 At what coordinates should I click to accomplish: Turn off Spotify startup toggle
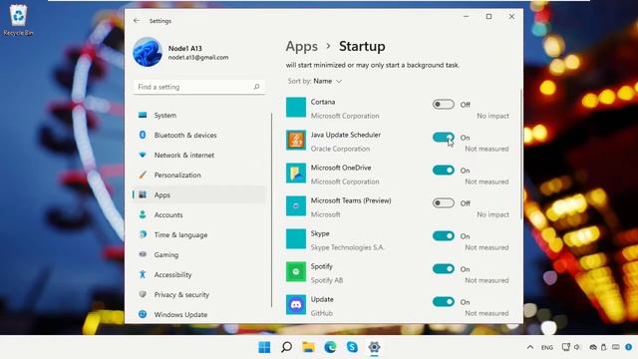tap(443, 269)
